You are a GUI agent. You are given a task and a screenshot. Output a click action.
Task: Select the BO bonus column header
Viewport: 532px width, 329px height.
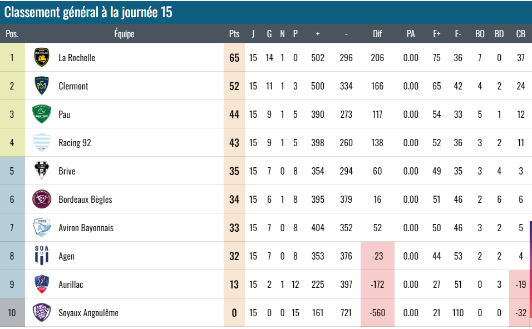pyautogui.click(x=480, y=34)
